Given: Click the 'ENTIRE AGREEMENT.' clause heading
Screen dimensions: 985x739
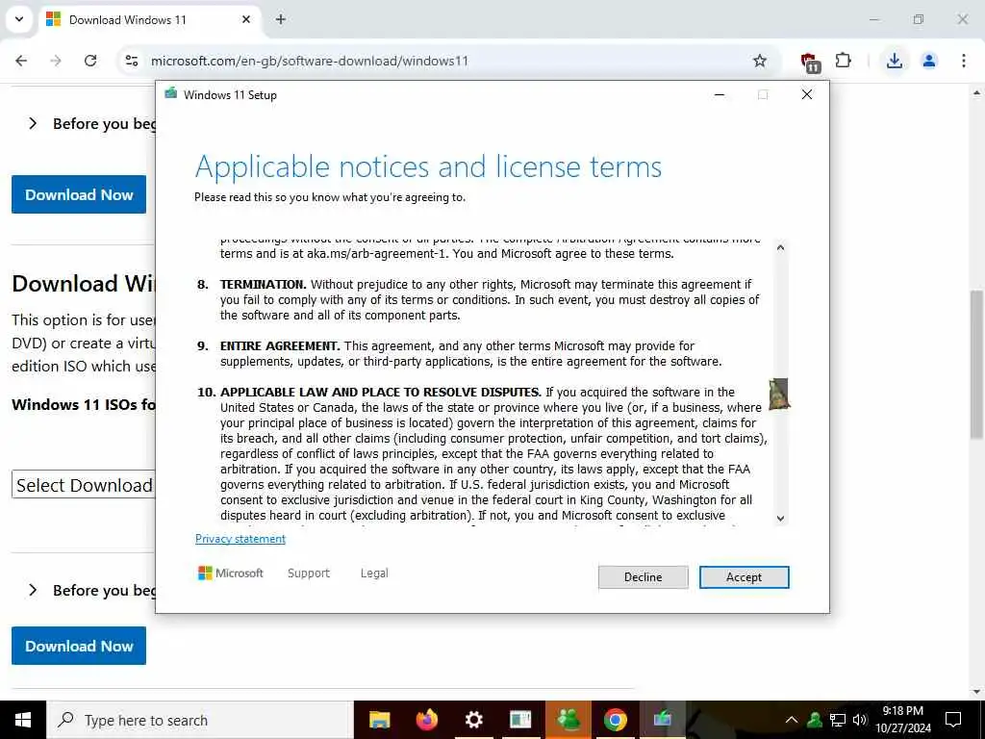Looking at the screenshot, I should coord(280,346).
